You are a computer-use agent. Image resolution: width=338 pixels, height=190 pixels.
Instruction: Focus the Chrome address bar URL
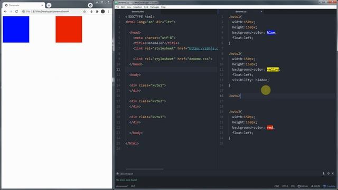click(51, 12)
